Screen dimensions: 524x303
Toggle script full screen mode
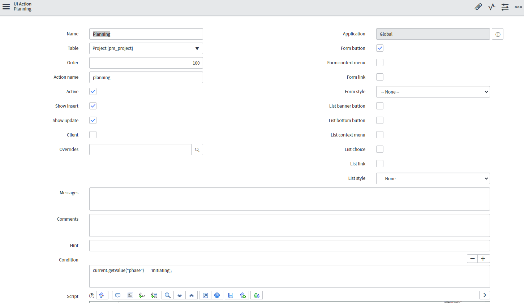click(205, 295)
